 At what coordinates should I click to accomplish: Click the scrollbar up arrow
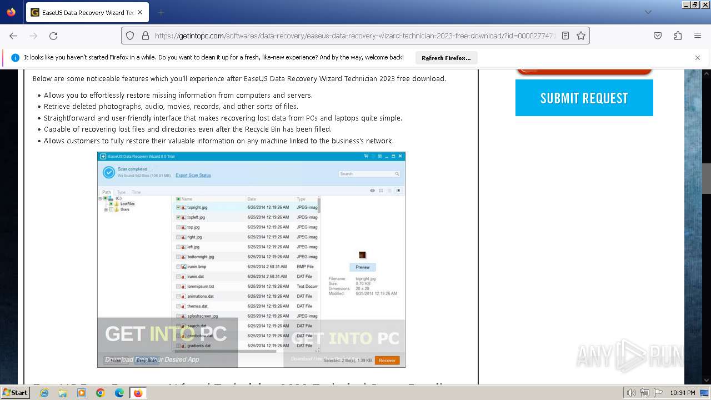point(707,73)
